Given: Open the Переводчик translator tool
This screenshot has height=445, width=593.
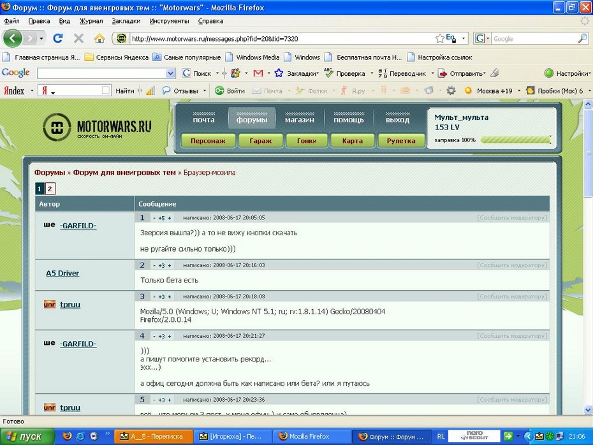Looking at the screenshot, I should 402,73.
